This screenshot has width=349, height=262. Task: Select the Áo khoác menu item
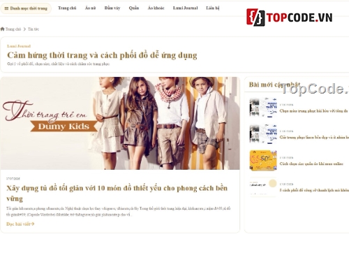tap(156, 8)
